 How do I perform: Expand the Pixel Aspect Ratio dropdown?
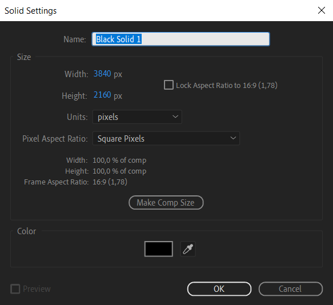coord(166,138)
